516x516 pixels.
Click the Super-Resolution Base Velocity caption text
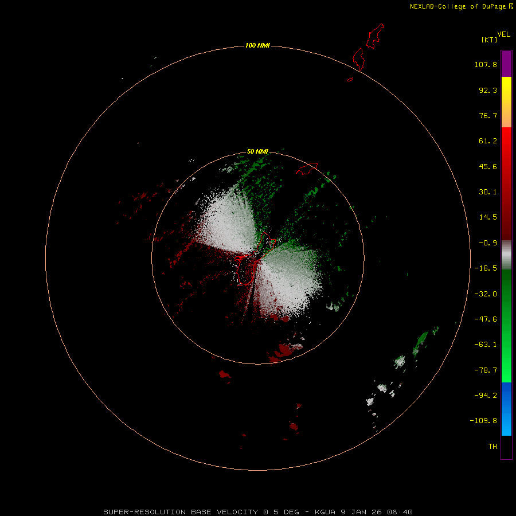(x=257, y=512)
